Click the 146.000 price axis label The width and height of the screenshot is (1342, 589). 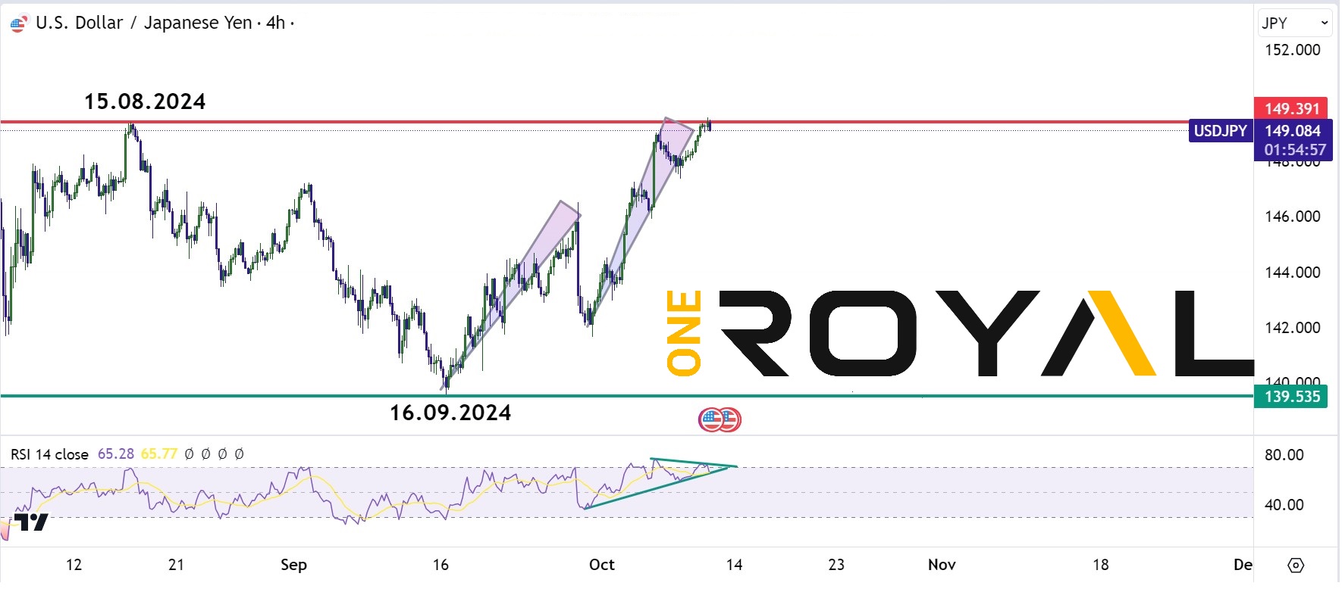(1292, 217)
